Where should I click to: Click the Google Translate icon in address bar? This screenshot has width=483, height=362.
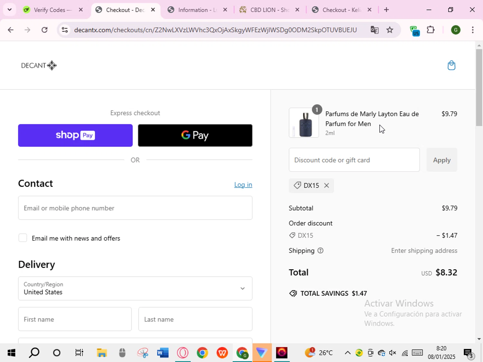pyautogui.click(x=374, y=30)
